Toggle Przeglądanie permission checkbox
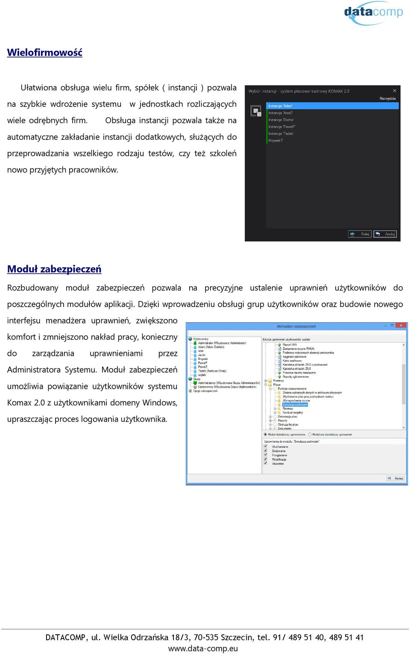The image size is (410, 654). 266,455
